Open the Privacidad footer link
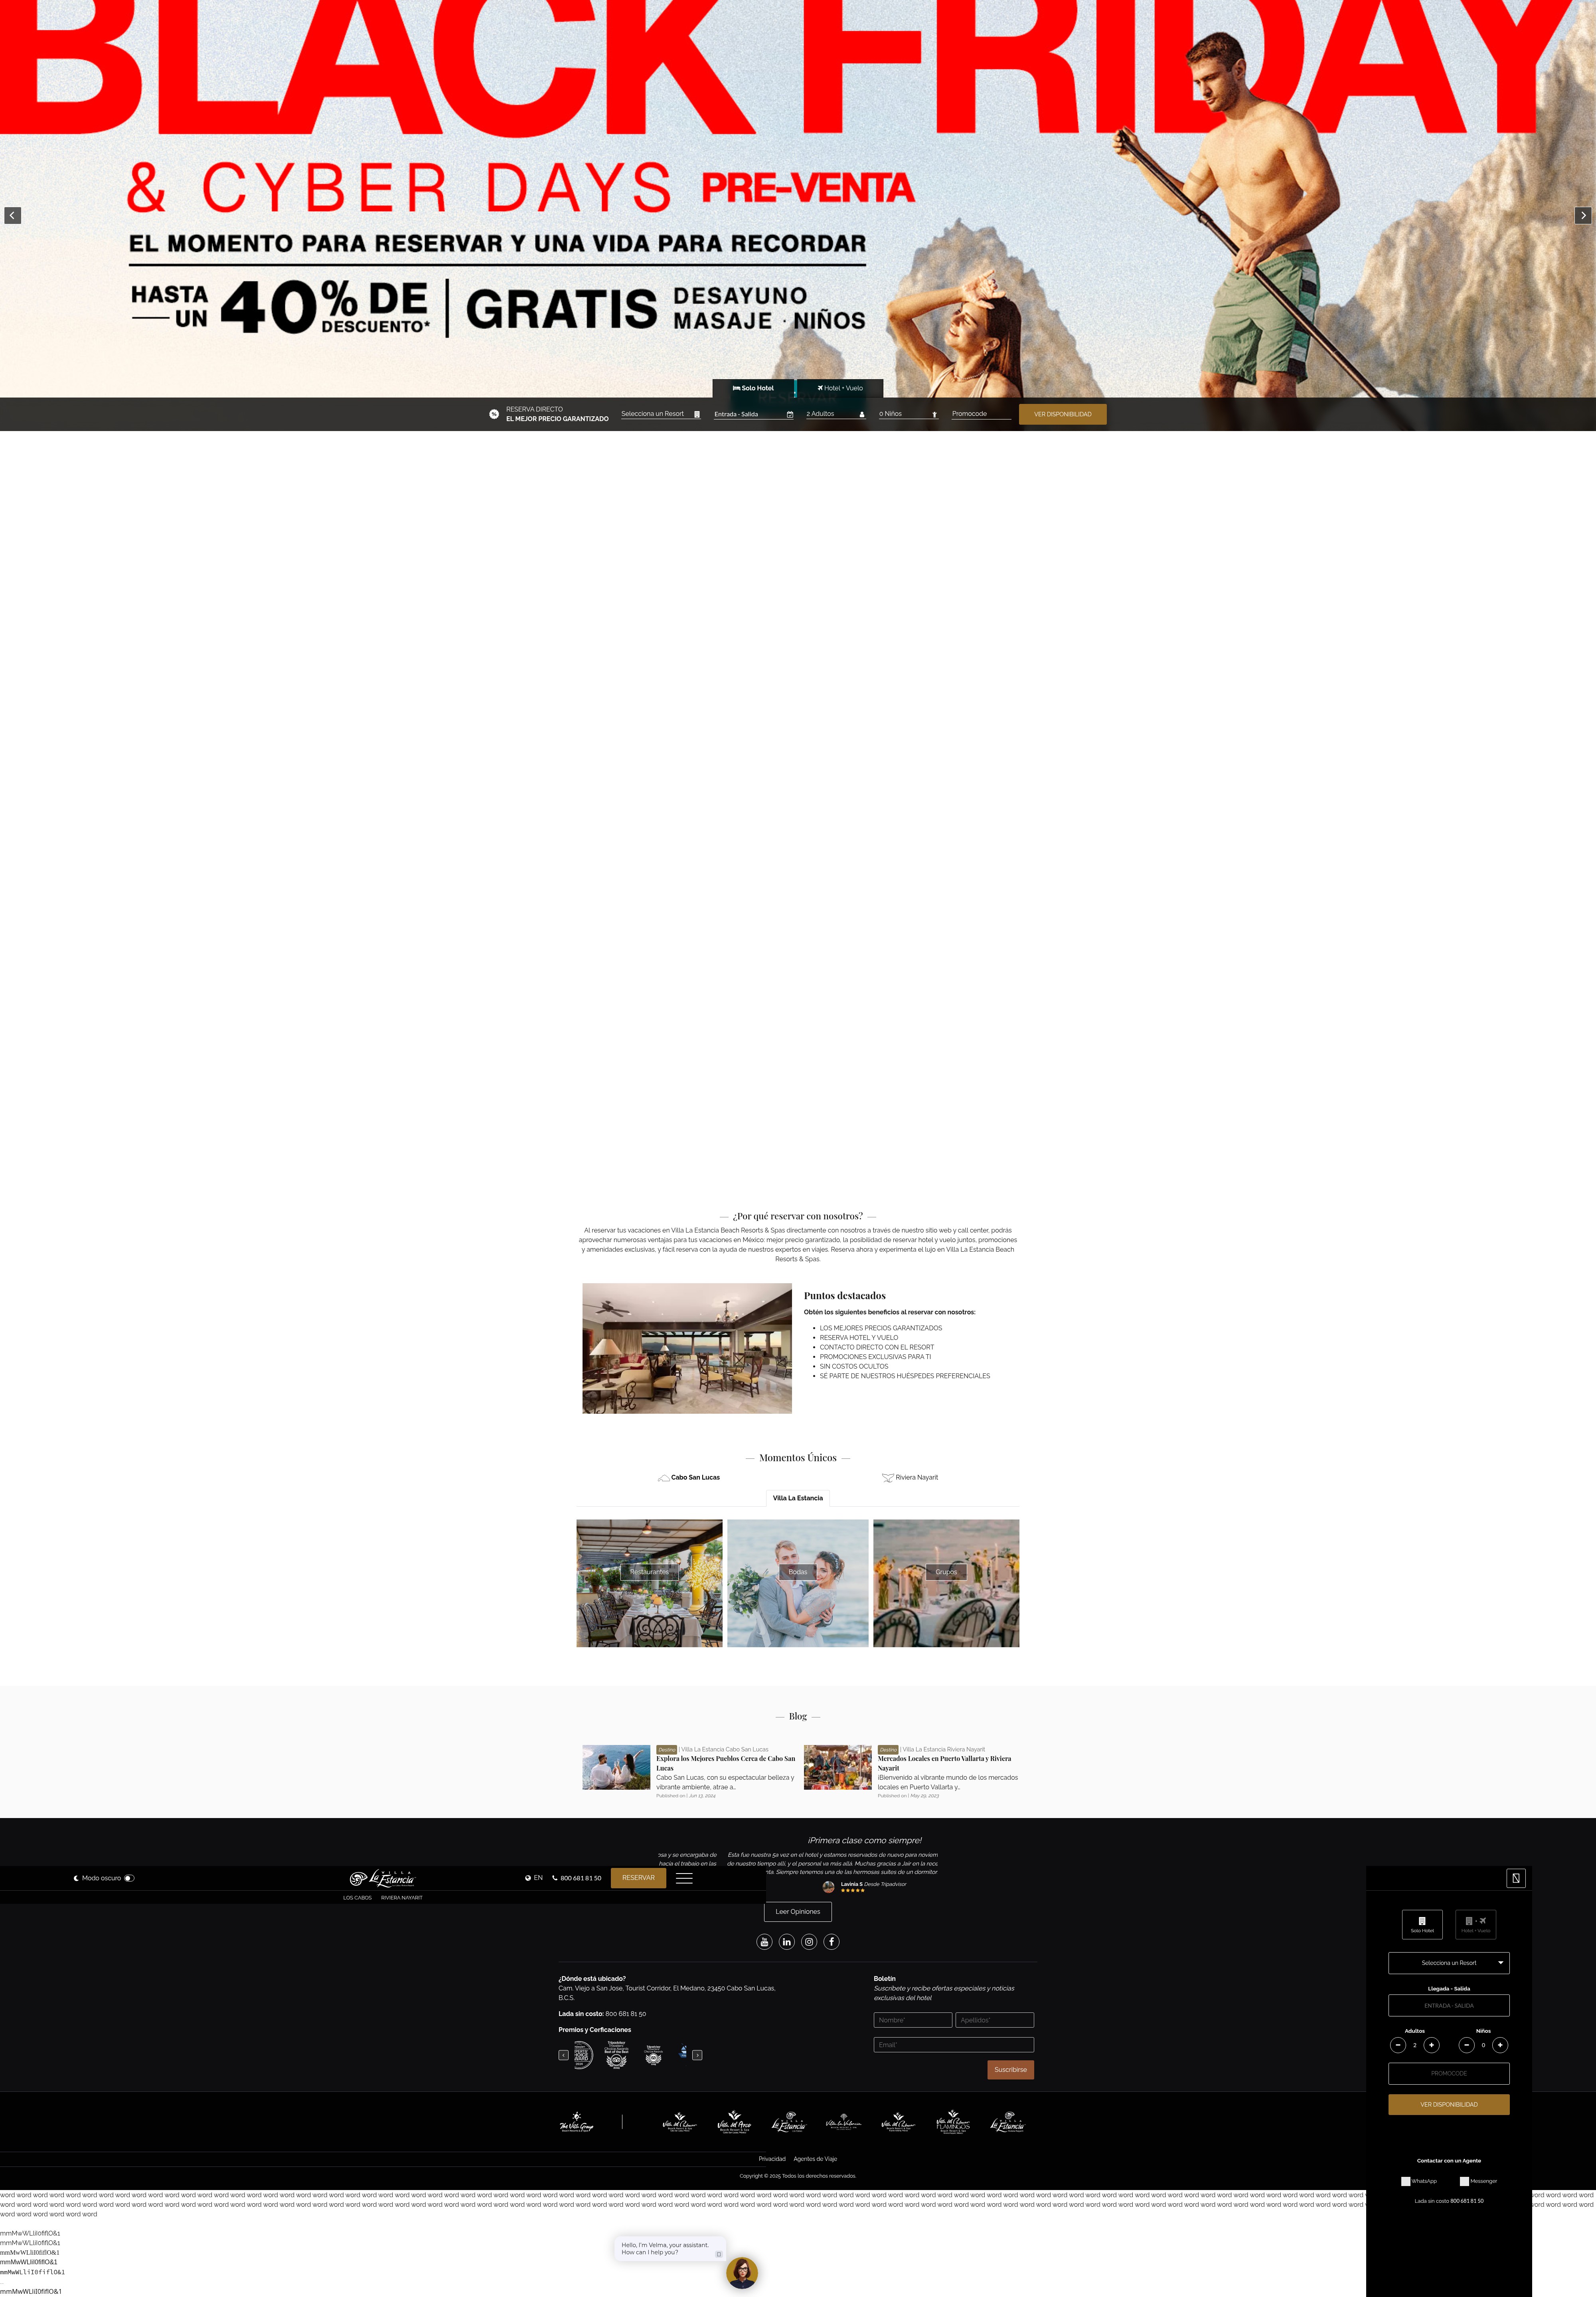 772,2159
